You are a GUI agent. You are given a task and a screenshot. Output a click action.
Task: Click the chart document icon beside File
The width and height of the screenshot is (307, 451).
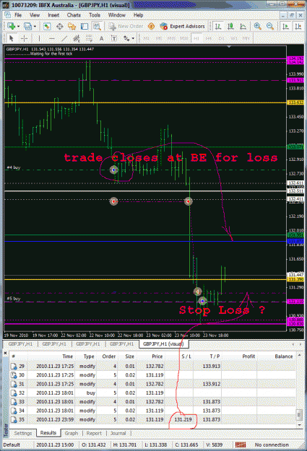7,15
